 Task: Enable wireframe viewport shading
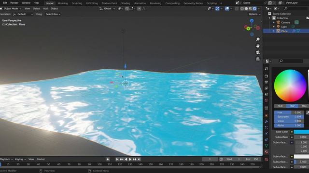click(x=242, y=9)
